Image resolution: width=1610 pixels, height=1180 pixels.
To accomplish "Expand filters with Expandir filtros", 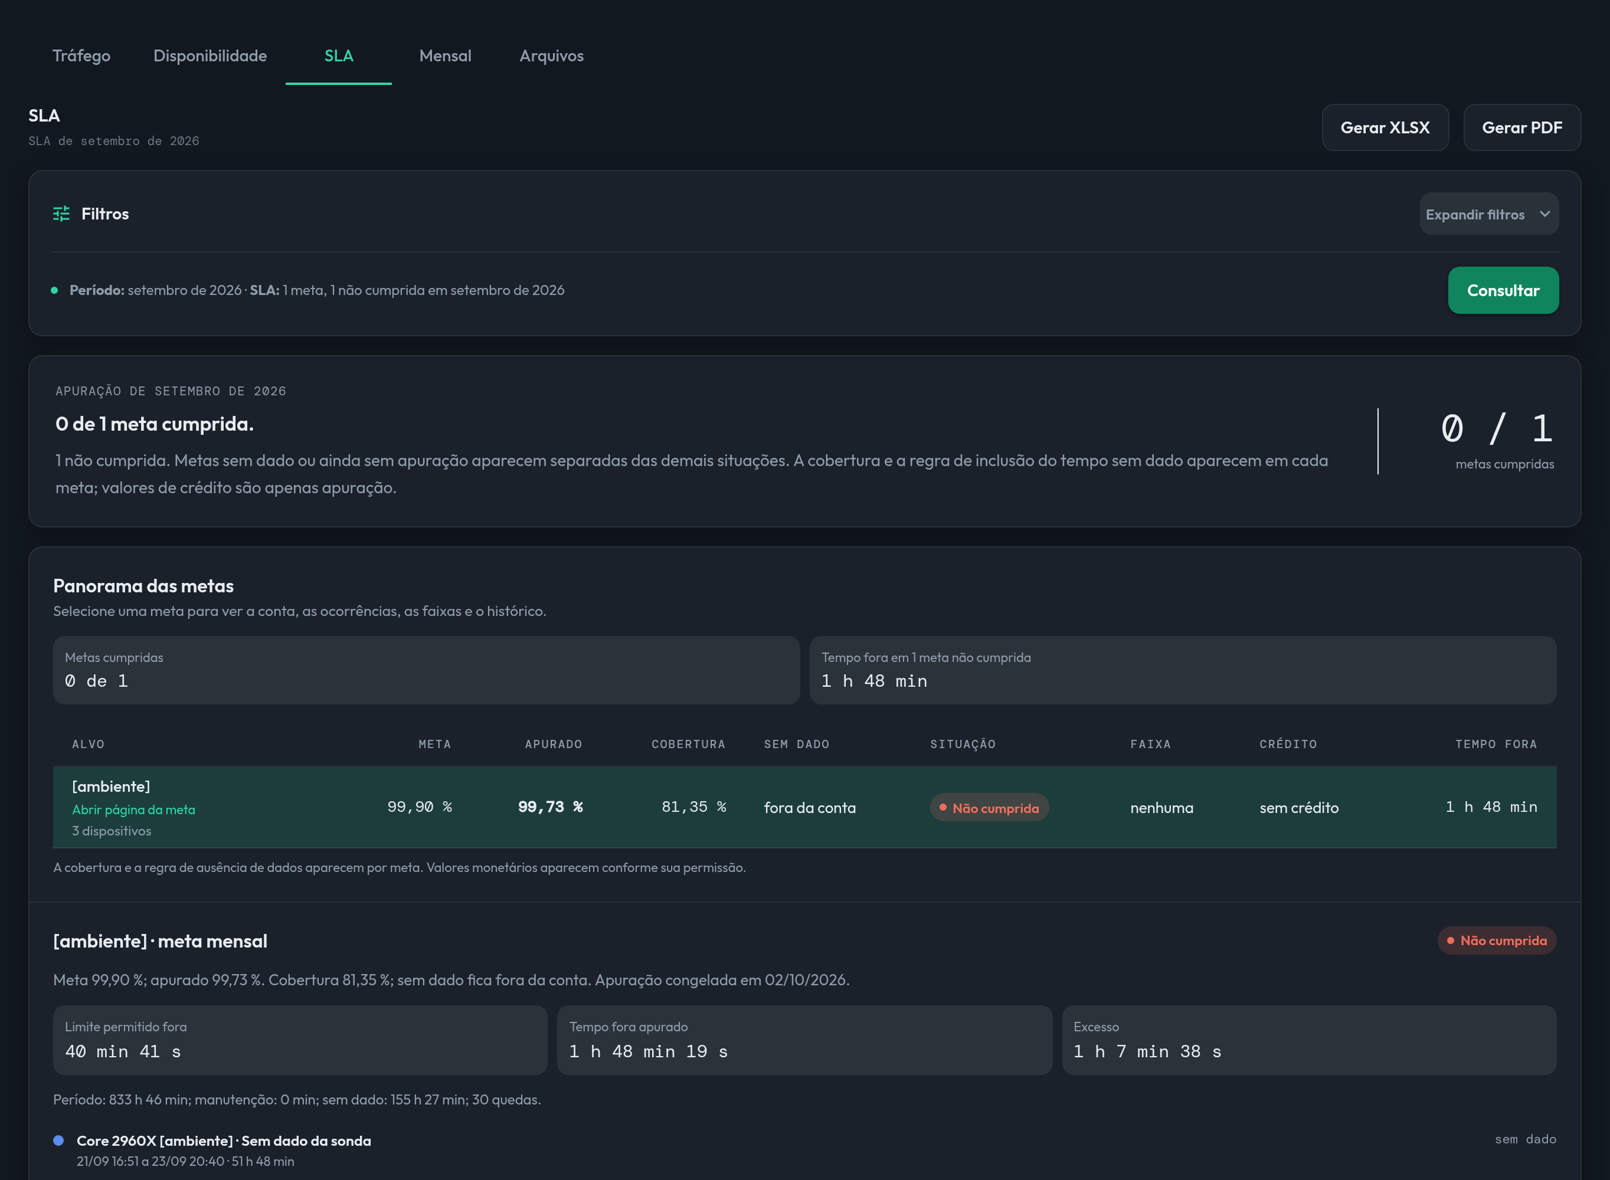I will (x=1488, y=214).
